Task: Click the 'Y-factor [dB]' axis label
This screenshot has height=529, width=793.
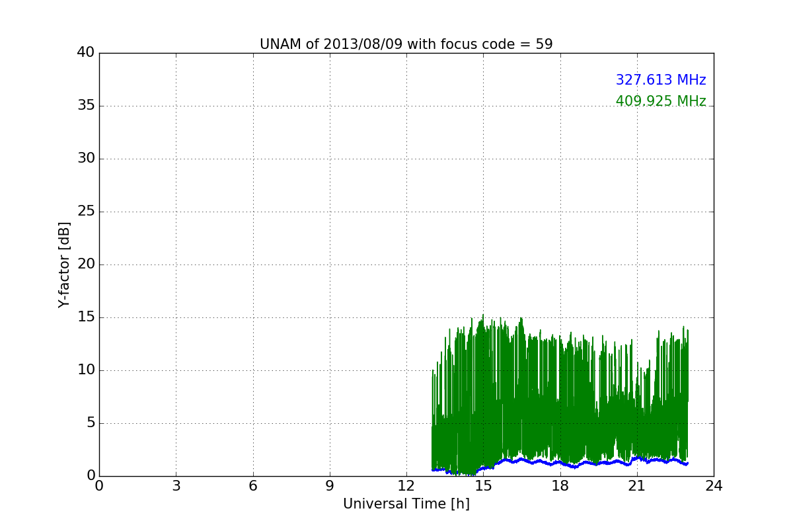Action: [x=64, y=264]
